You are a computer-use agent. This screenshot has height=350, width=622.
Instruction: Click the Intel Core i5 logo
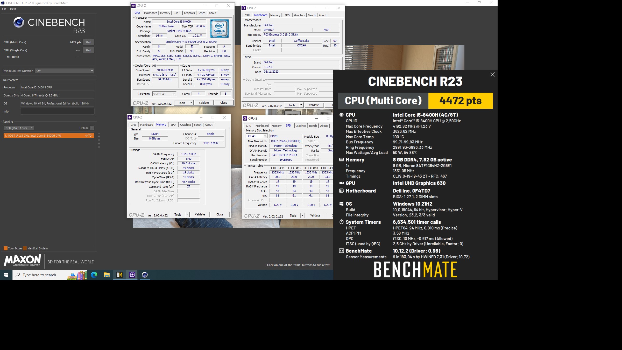coord(219,29)
